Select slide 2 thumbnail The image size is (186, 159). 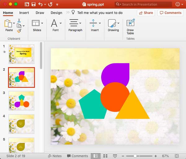click(x=21, y=77)
